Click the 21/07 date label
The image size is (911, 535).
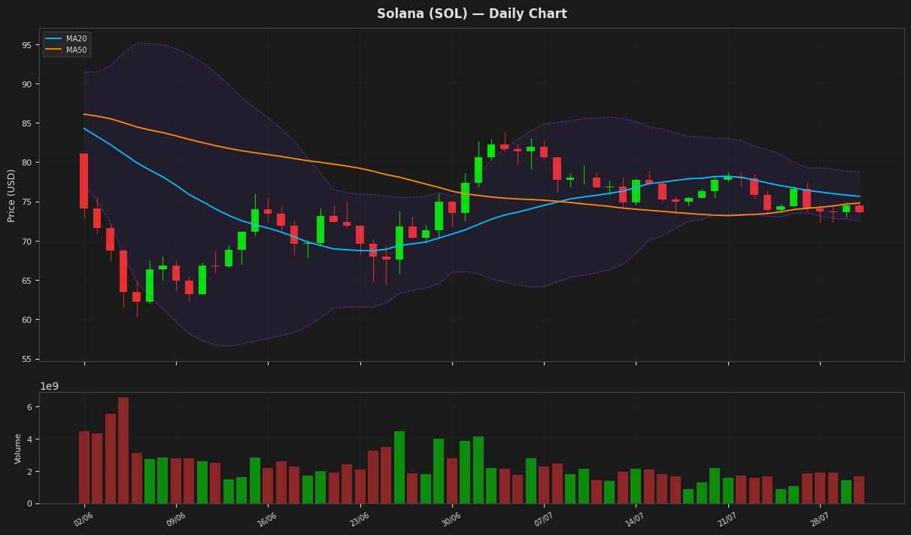tap(727, 519)
